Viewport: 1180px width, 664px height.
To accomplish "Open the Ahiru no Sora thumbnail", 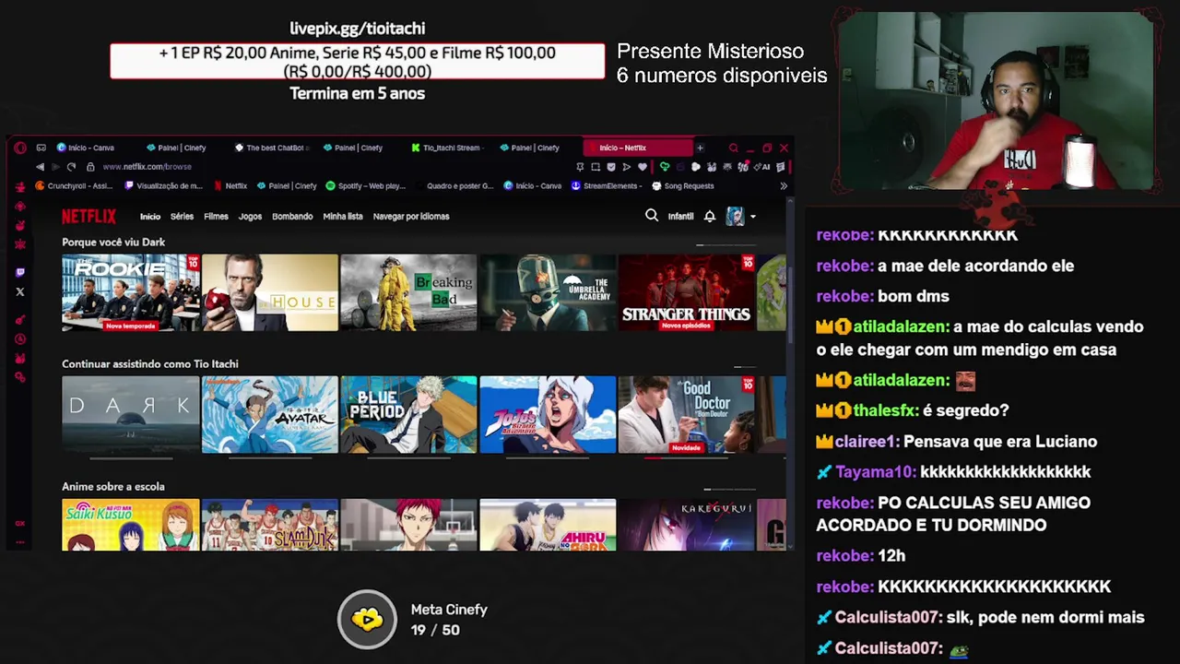I will (548, 525).
